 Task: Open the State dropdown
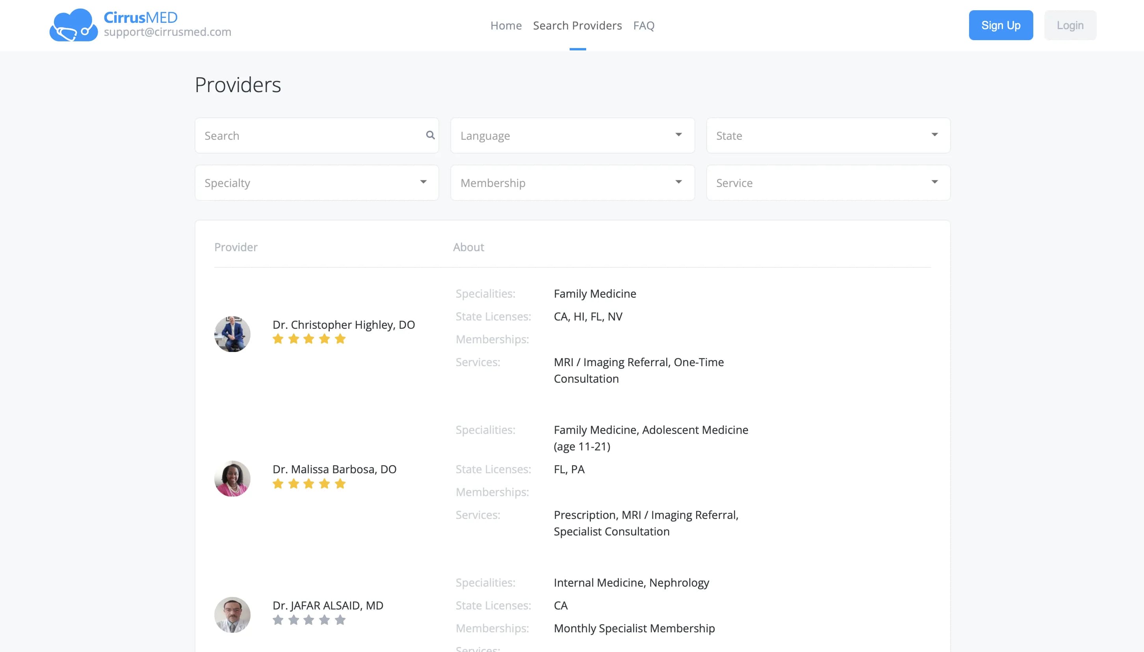point(828,136)
